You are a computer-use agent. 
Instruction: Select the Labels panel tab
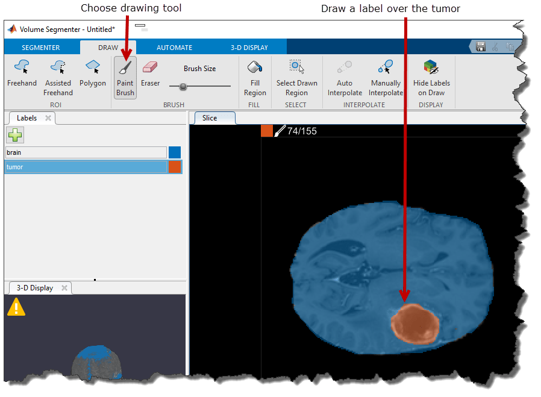27,118
